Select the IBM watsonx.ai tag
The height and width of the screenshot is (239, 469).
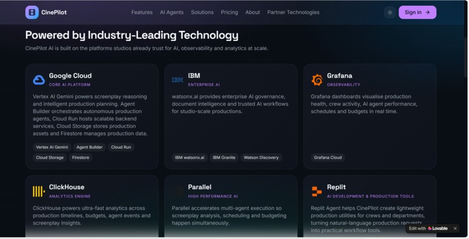click(x=190, y=158)
